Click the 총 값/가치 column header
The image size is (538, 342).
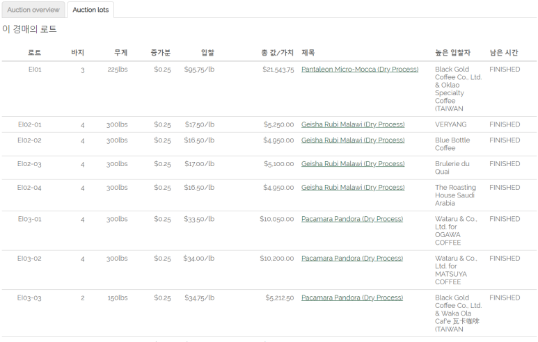(277, 52)
